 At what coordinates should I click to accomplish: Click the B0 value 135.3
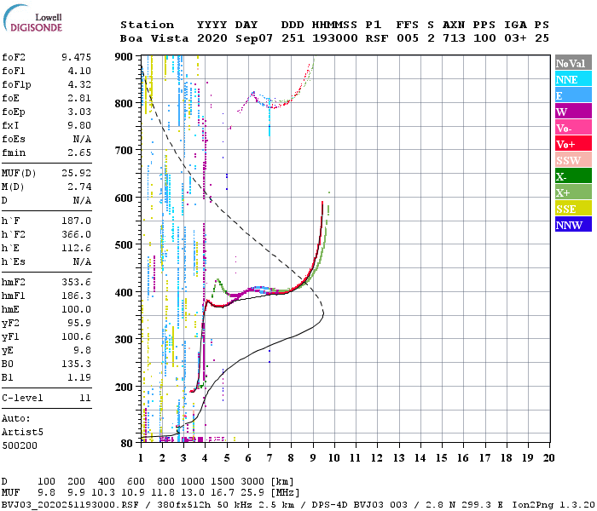point(76,365)
